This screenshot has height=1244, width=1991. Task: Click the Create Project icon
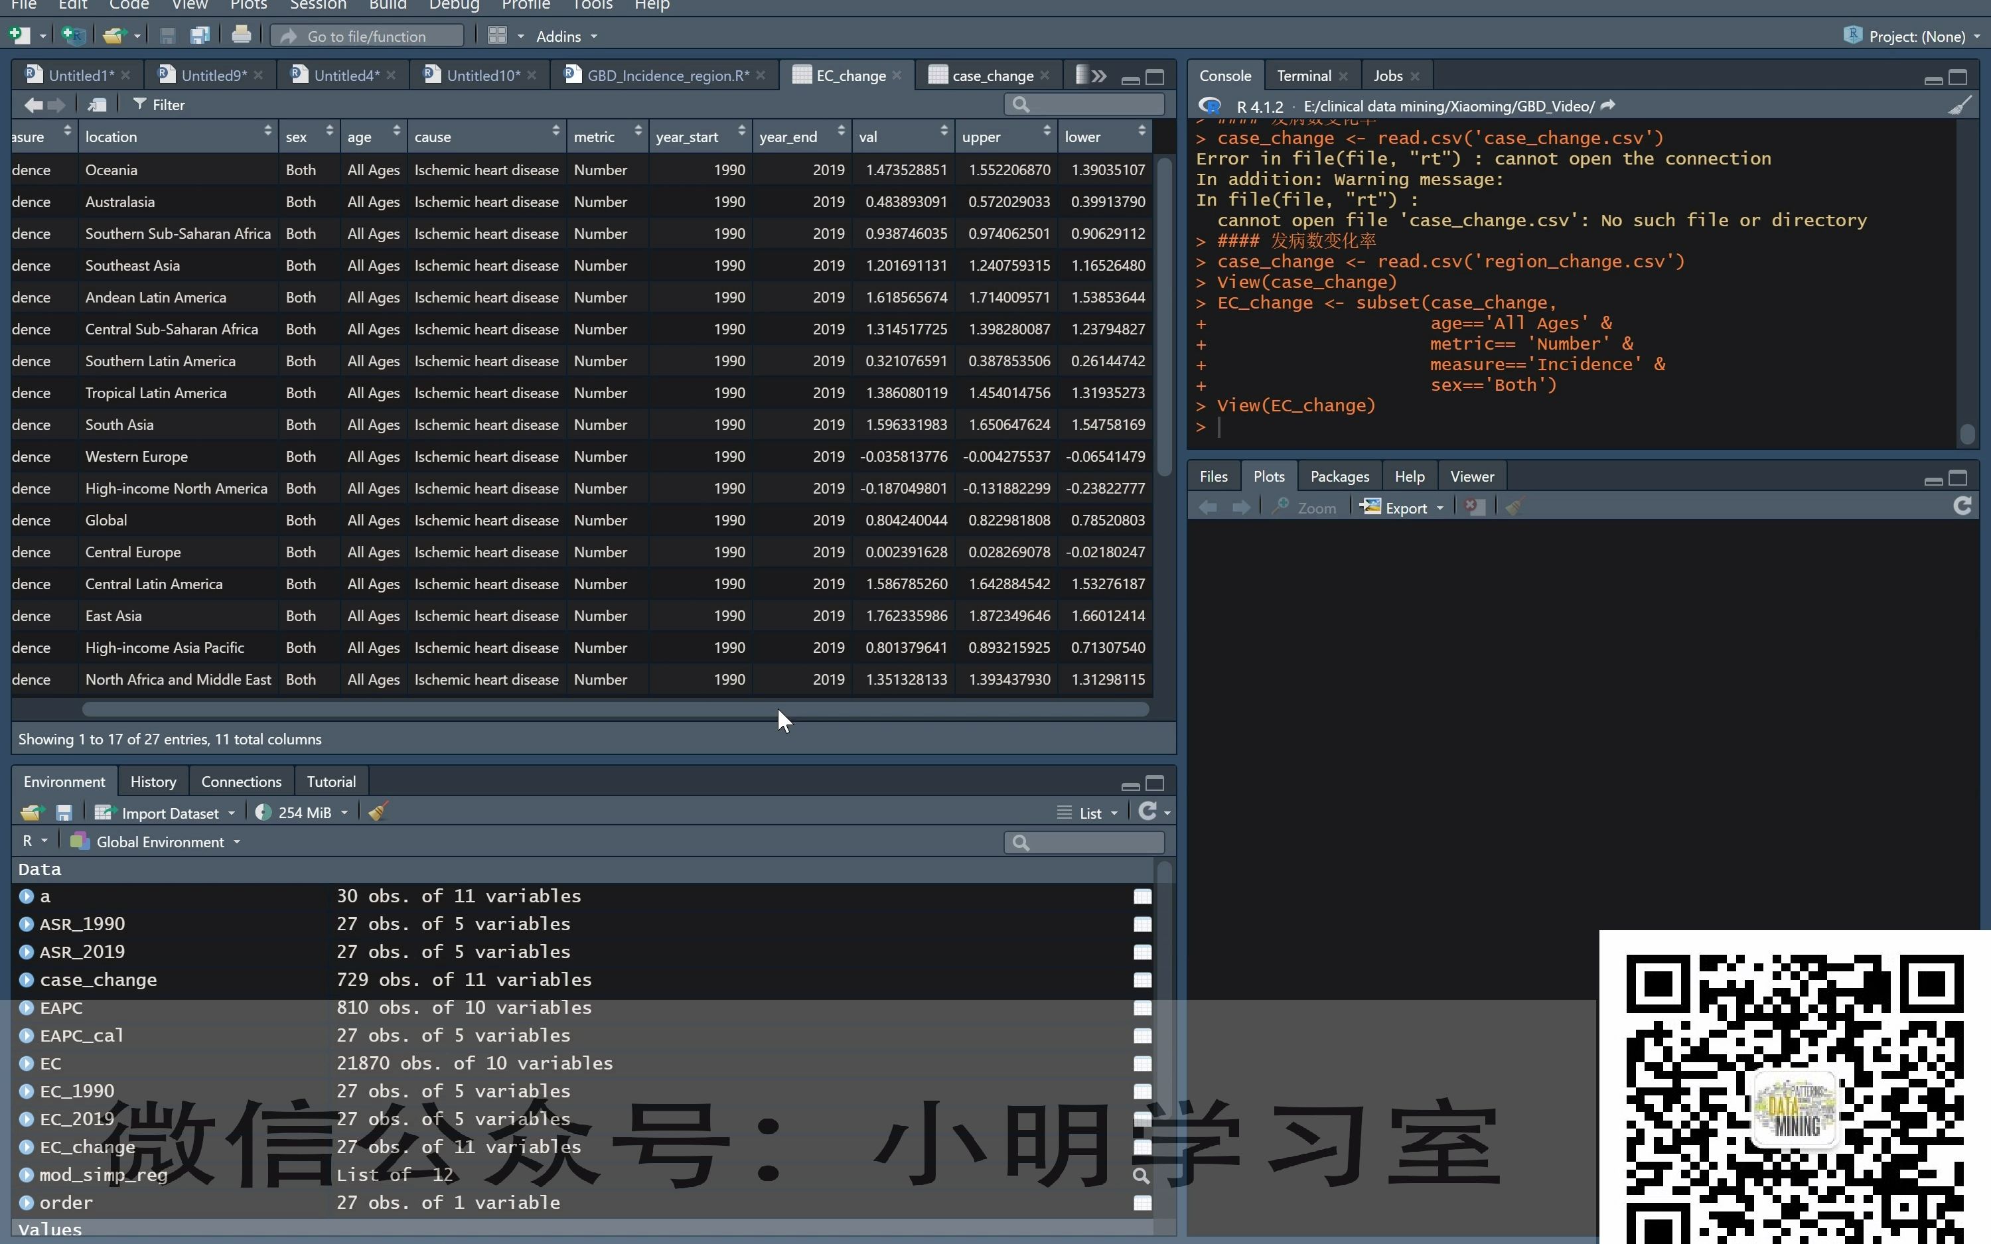(74, 35)
